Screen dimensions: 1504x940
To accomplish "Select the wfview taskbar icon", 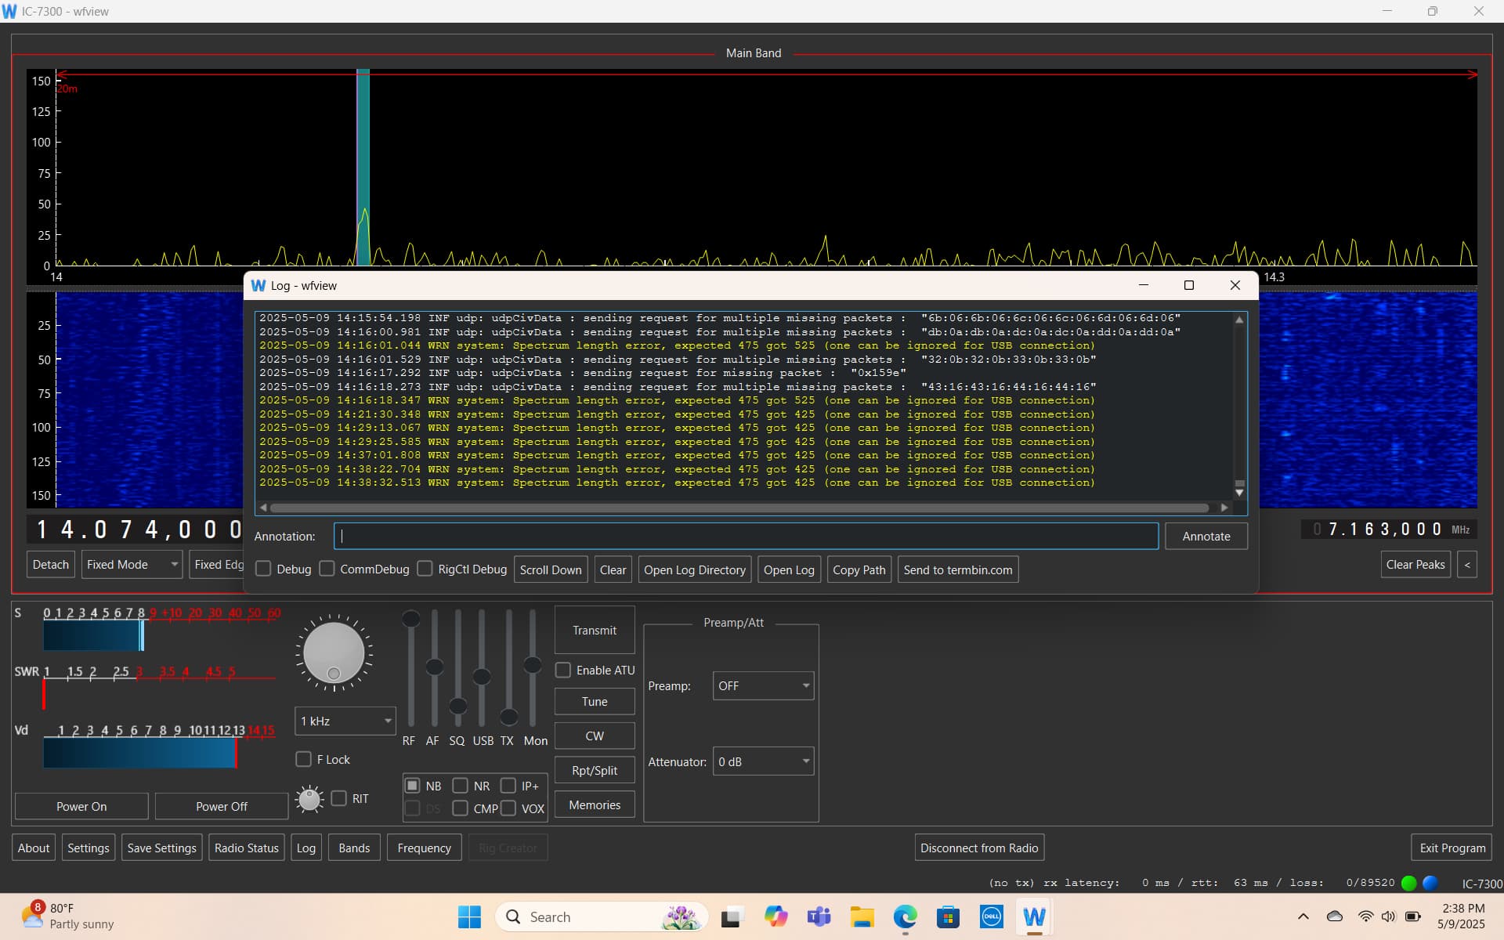I will tap(1034, 916).
